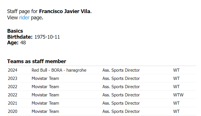Click the birthdate value 1975-10-11
The width and height of the screenshot is (201, 116).
(47, 37)
